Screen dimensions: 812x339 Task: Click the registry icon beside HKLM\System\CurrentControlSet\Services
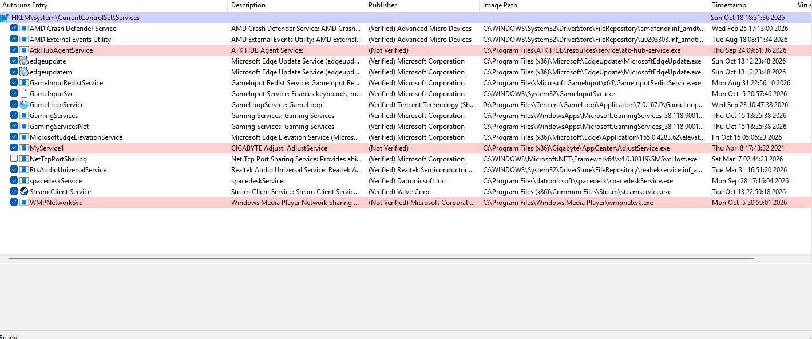click(5, 18)
